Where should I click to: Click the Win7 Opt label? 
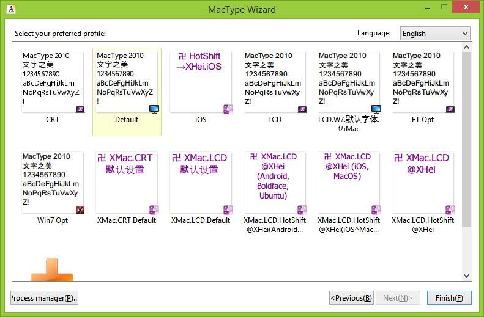click(53, 220)
